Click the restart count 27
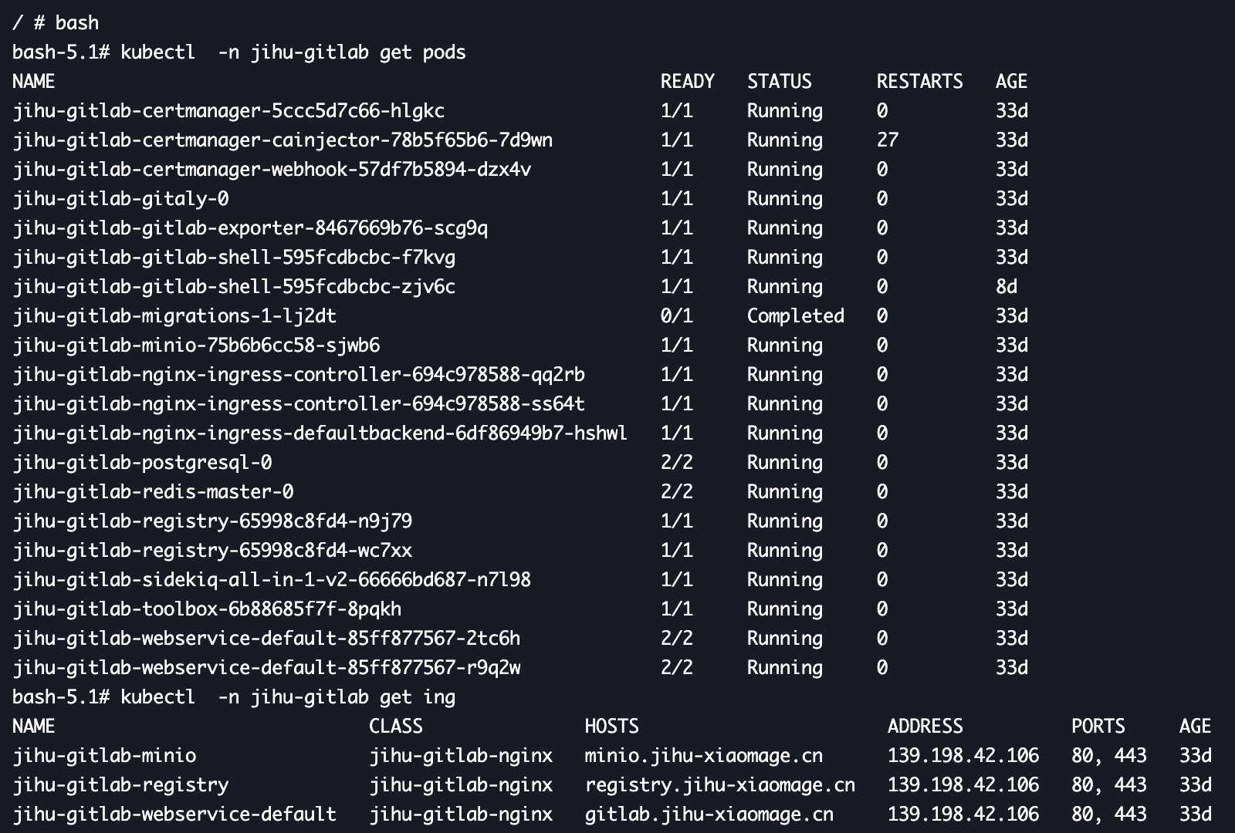Image resolution: width=1235 pixels, height=833 pixels. pyautogui.click(x=888, y=140)
